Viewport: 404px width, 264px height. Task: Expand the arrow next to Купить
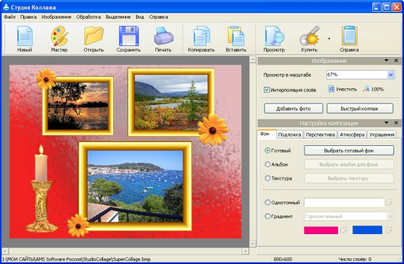(x=329, y=39)
